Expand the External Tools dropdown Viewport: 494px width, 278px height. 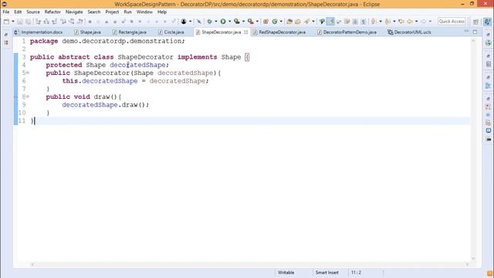(257, 22)
